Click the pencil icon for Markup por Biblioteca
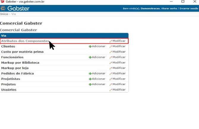 coord(111,63)
